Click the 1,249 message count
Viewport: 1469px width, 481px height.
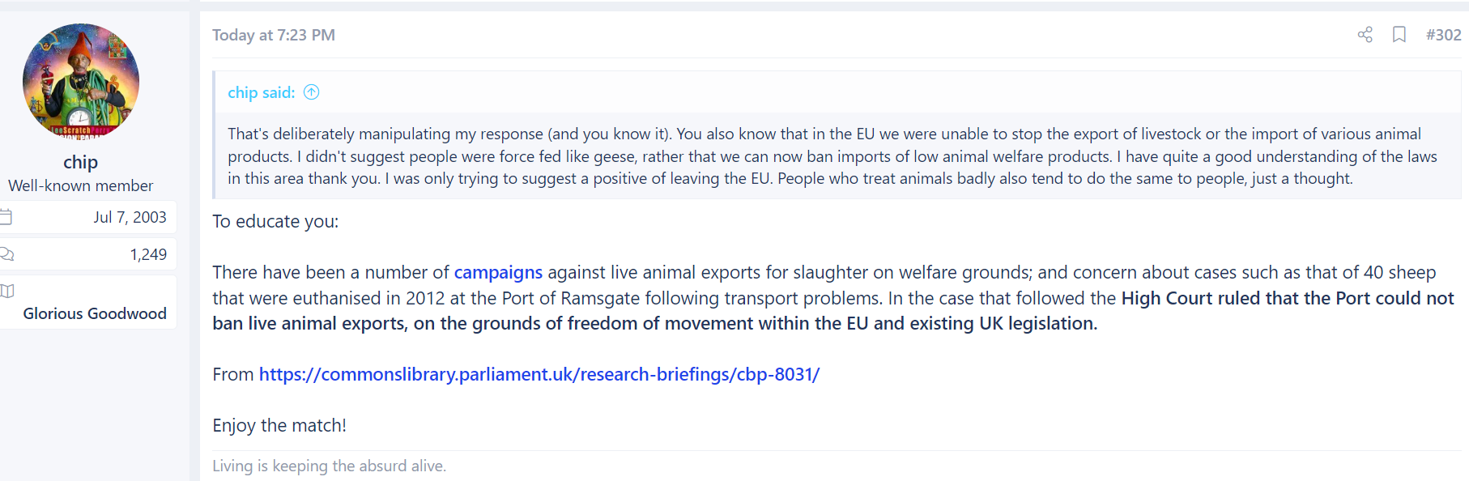[x=148, y=254]
